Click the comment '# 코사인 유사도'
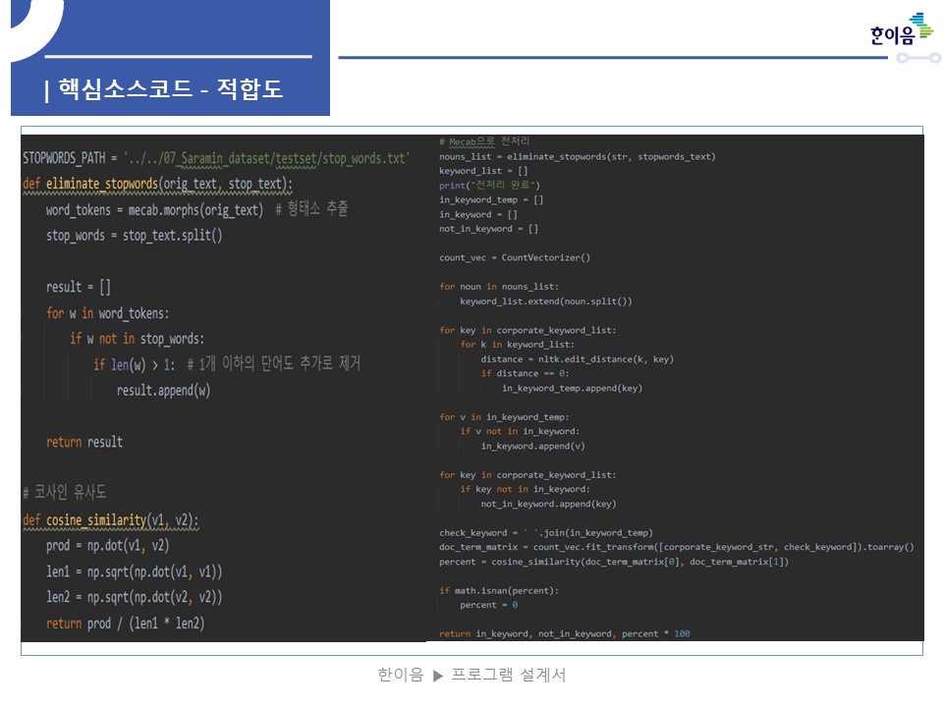This screenshot has width=943, height=707. (65, 492)
